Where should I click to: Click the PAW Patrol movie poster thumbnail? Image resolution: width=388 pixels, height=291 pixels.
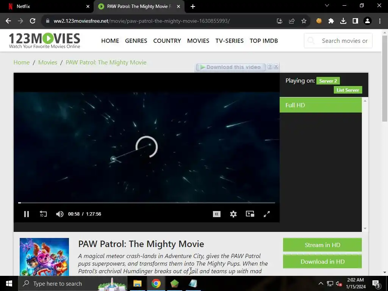pos(44,257)
